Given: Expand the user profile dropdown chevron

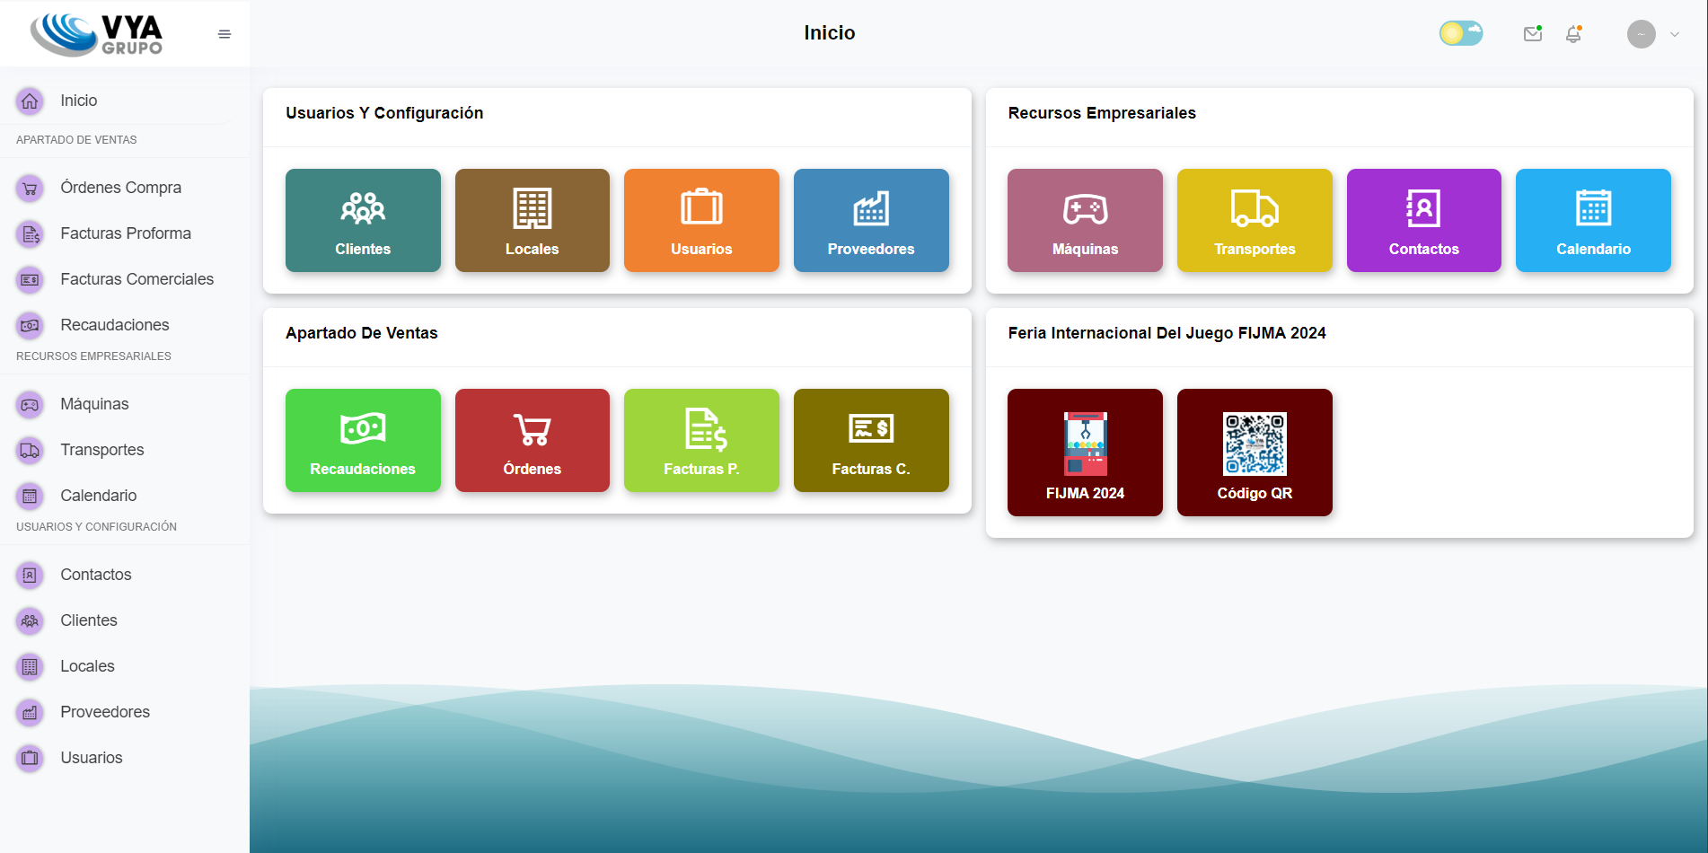Looking at the screenshot, I should coord(1676,34).
